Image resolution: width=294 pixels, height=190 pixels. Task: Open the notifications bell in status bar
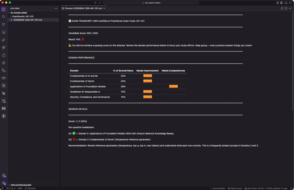coord(291,188)
